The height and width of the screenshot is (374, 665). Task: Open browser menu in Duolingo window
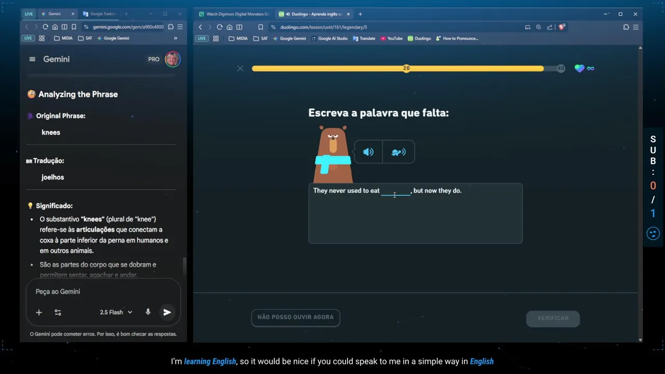click(636, 27)
